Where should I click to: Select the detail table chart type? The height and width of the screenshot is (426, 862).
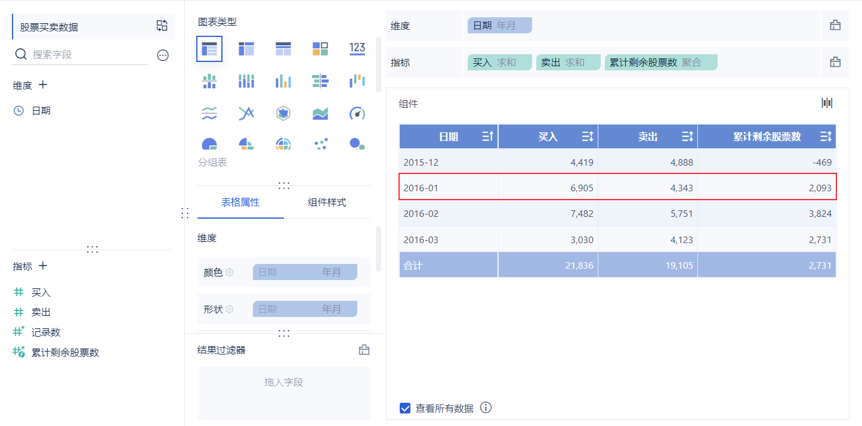pos(283,49)
